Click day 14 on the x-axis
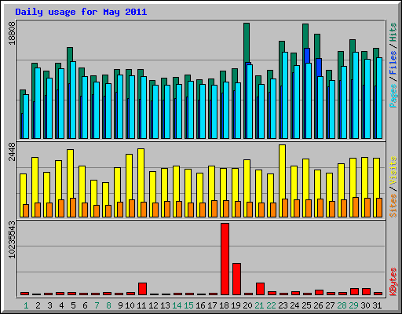This screenshot has height=314, width=402. pos(177,305)
